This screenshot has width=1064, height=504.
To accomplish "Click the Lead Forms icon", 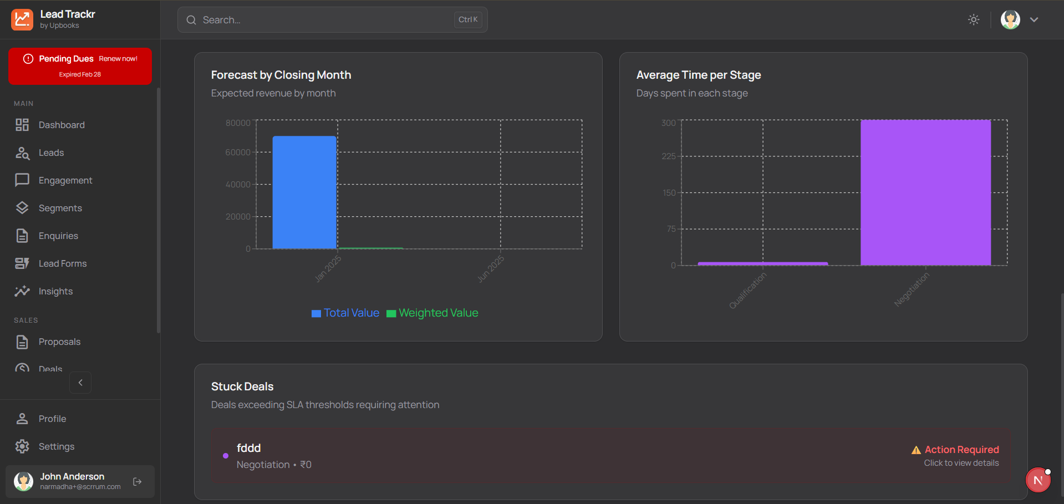I will [x=22, y=263].
